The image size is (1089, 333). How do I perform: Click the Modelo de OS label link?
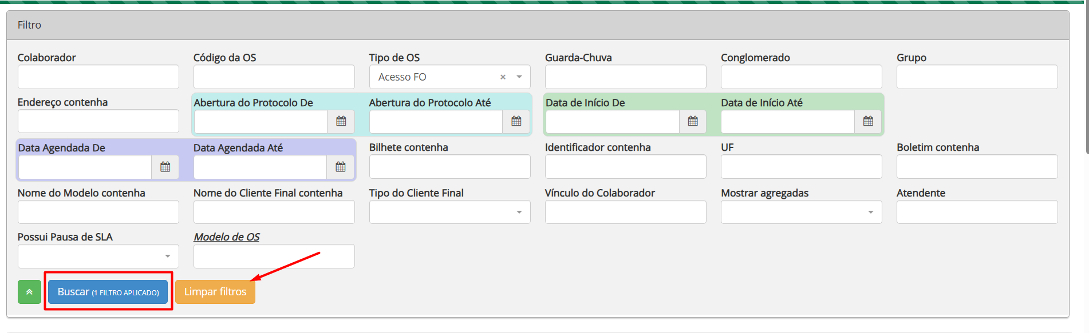pyautogui.click(x=227, y=237)
